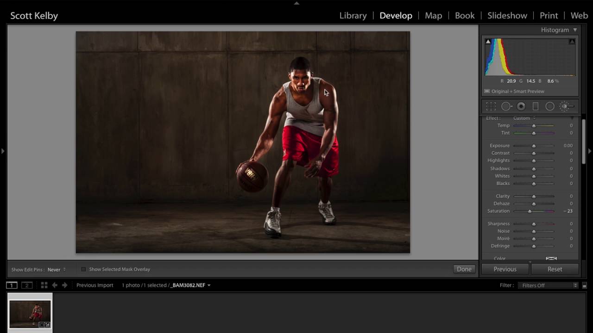Click the Sharpness slider handle

534,224
